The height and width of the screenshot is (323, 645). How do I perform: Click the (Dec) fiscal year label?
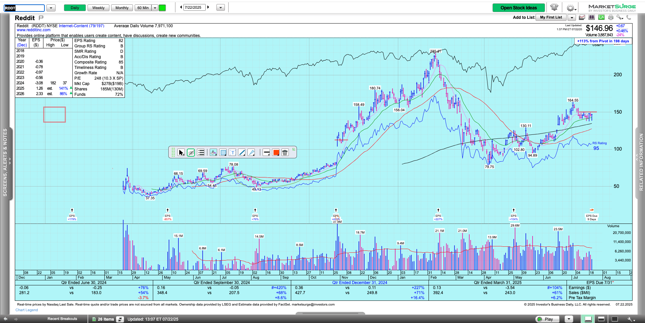pos(22,45)
